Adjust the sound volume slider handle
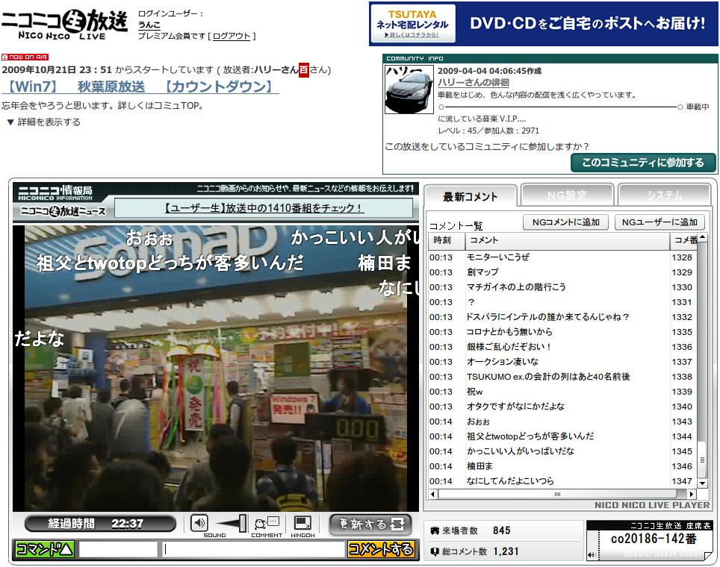The image size is (720, 567). click(x=243, y=523)
